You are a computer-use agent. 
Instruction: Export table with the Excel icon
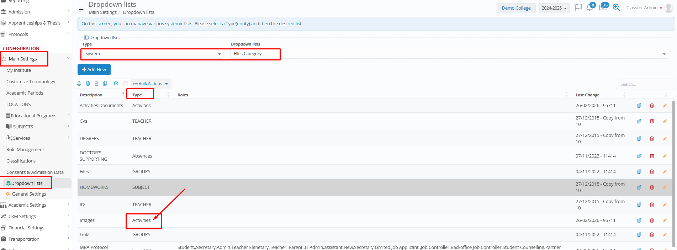pyautogui.click(x=88, y=84)
